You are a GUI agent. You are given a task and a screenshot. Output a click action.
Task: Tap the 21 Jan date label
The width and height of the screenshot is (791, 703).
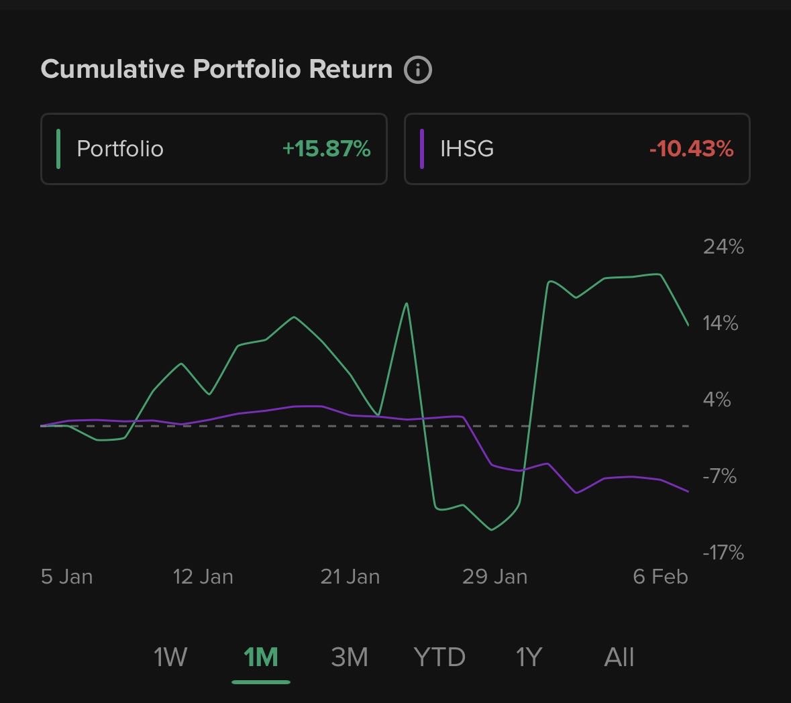point(350,577)
